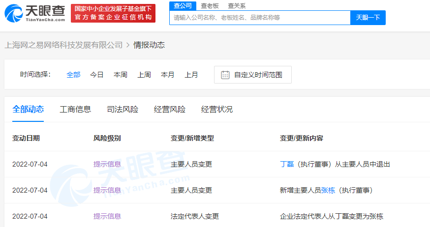The height and width of the screenshot is (227, 430).
Task: Click the 法定代表人变更 type cell
Action: click(195, 216)
